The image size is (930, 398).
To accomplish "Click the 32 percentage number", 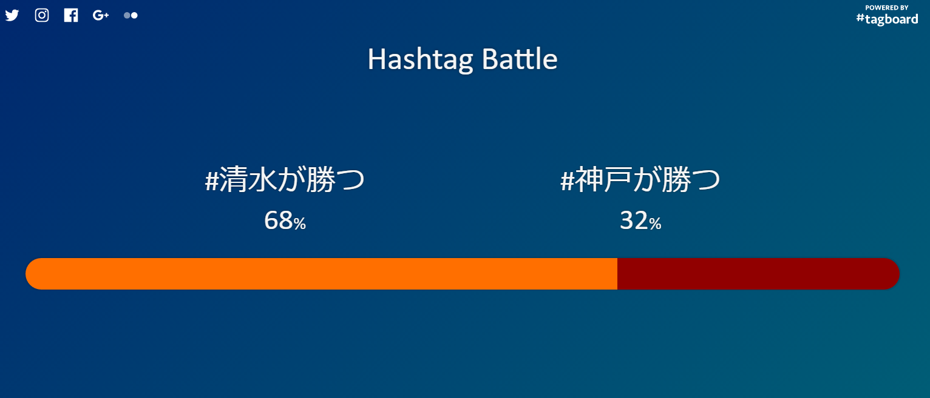I will tap(634, 221).
